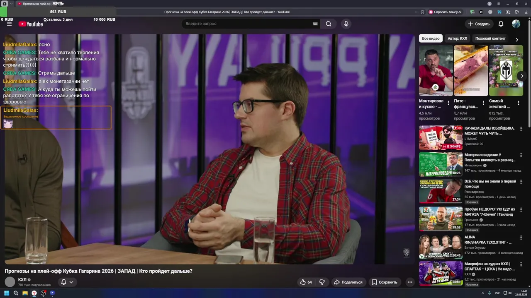
Task: Show next shorts with carousel arrow
Action: 522,76
